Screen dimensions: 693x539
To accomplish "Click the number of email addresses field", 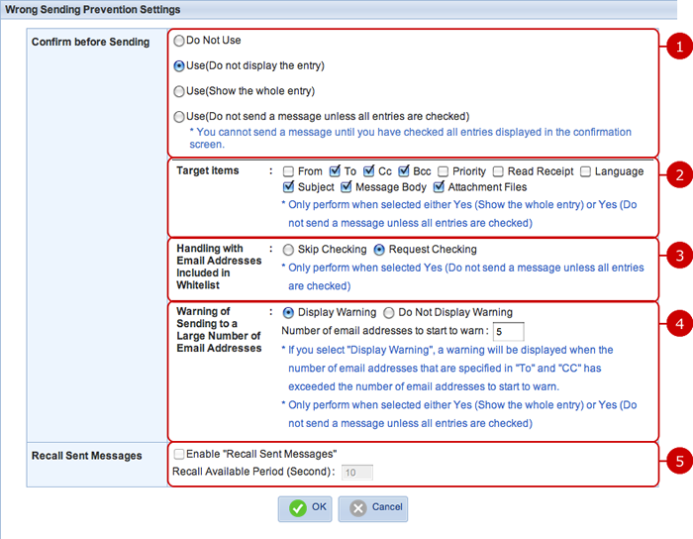I will click(x=507, y=331).
